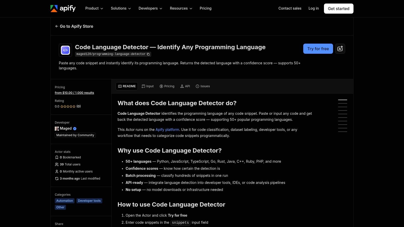This screenshot has width=404, height=227.
Task: Open Pricing in the top navigation
Action: (206, 8)
